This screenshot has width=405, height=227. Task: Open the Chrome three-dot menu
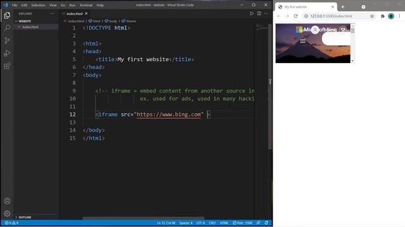[399, 16]
